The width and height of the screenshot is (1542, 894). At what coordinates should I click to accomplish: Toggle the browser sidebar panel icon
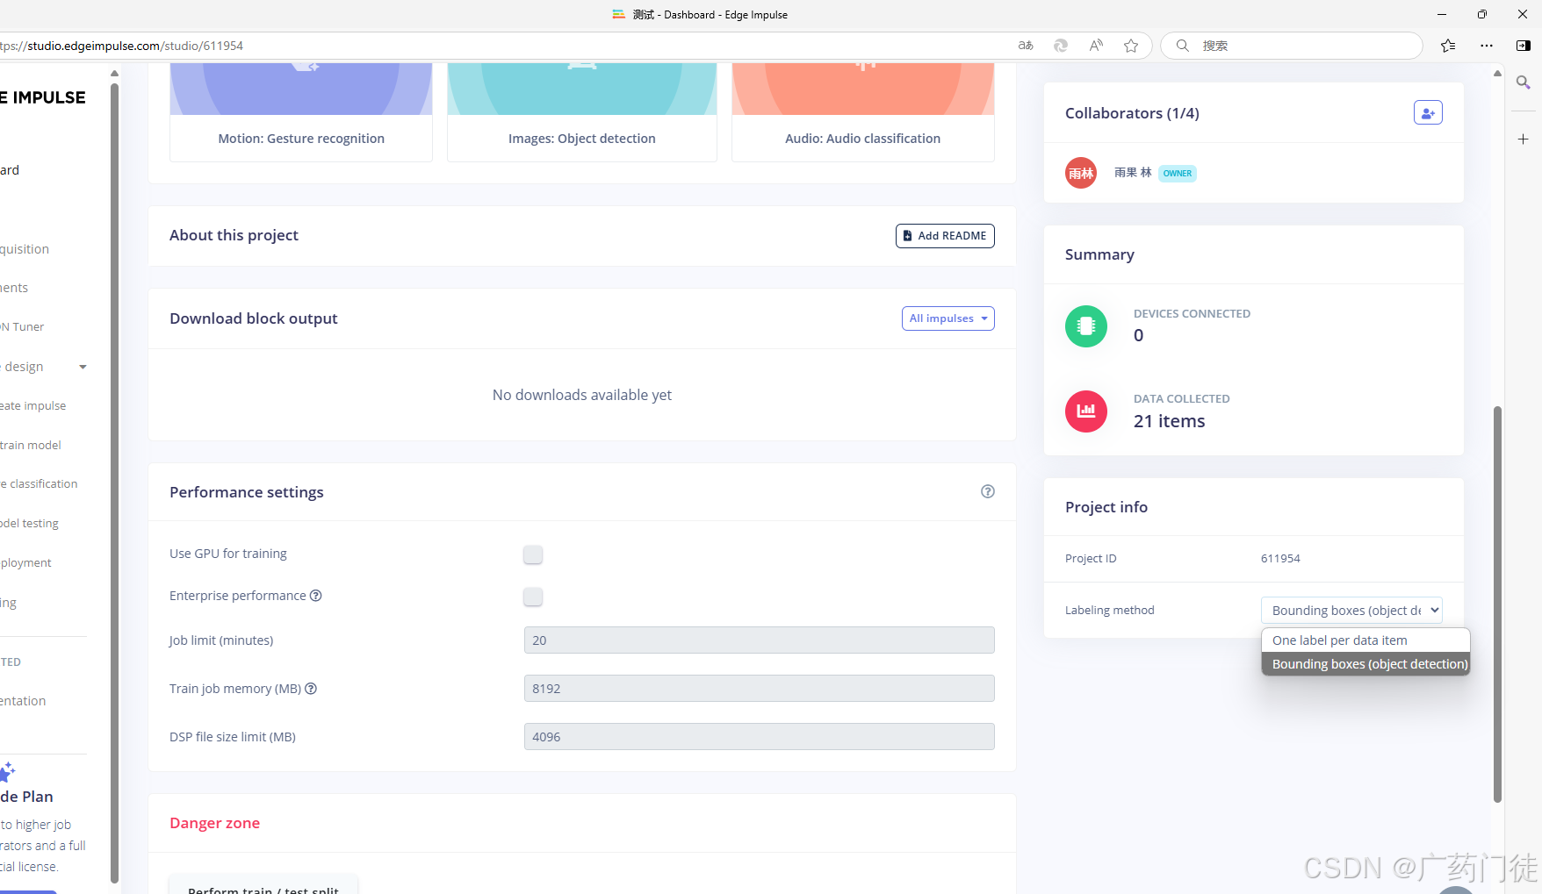click(x=1524, y=46)
